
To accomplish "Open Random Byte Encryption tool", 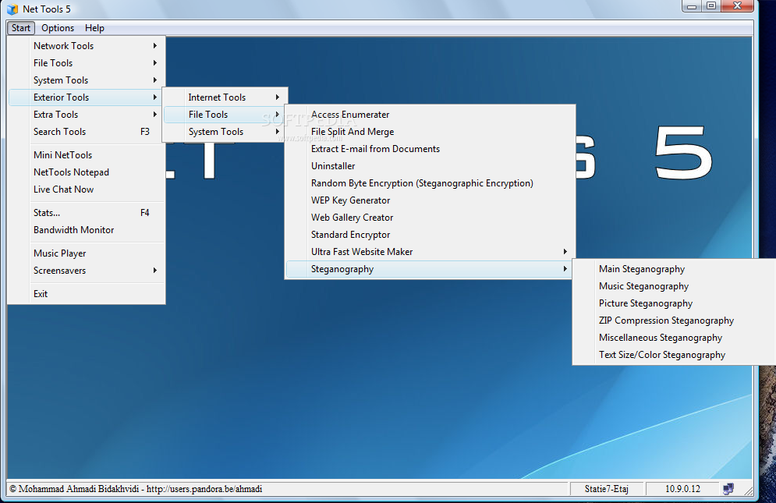I will tap(430, 183).
